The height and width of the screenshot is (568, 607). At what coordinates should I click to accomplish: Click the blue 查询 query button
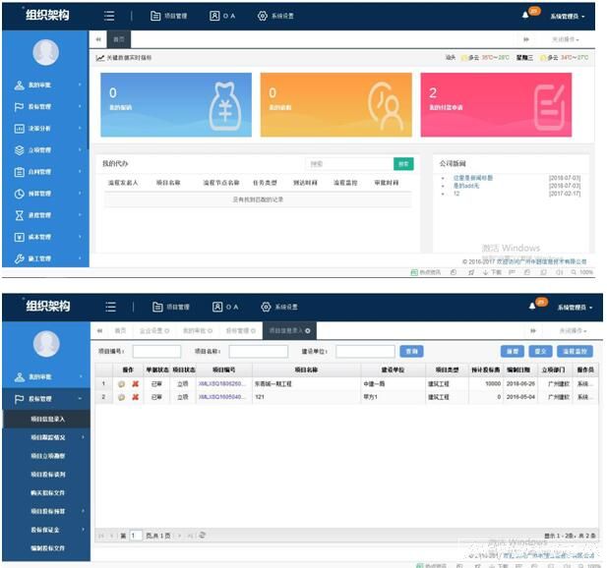(413, 351)
